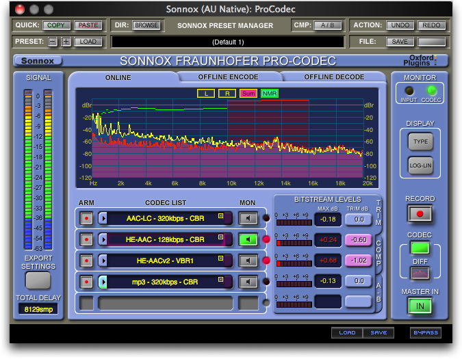This screenshot has height=359, width=462.
Task: Arm the mp3 320kbps codec
Action: pyautogui.click(x=86, y=282)
